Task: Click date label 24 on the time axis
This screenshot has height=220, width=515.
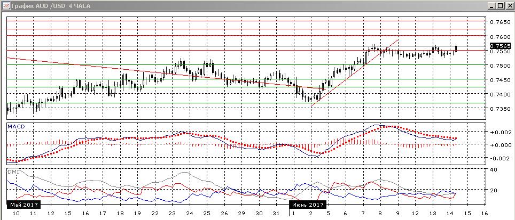Action: 190,214
